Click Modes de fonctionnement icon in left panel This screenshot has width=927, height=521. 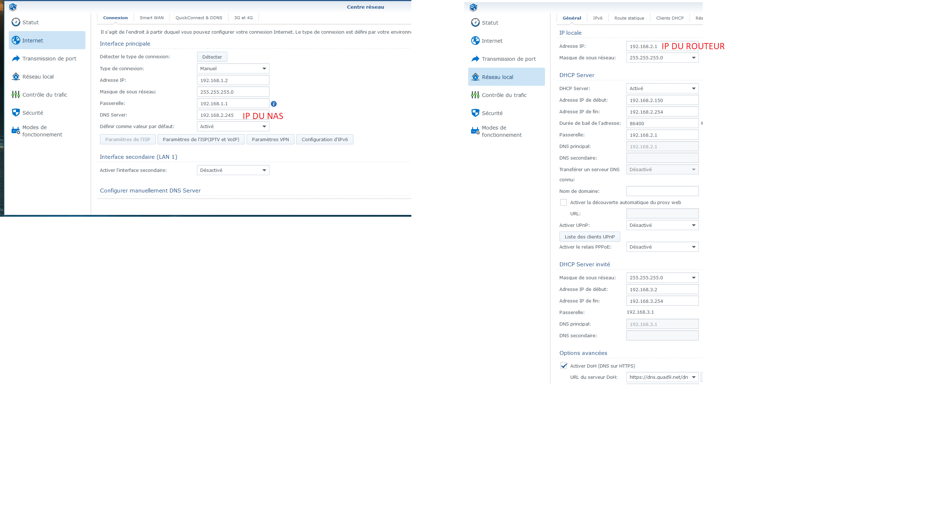coord(16,131)
